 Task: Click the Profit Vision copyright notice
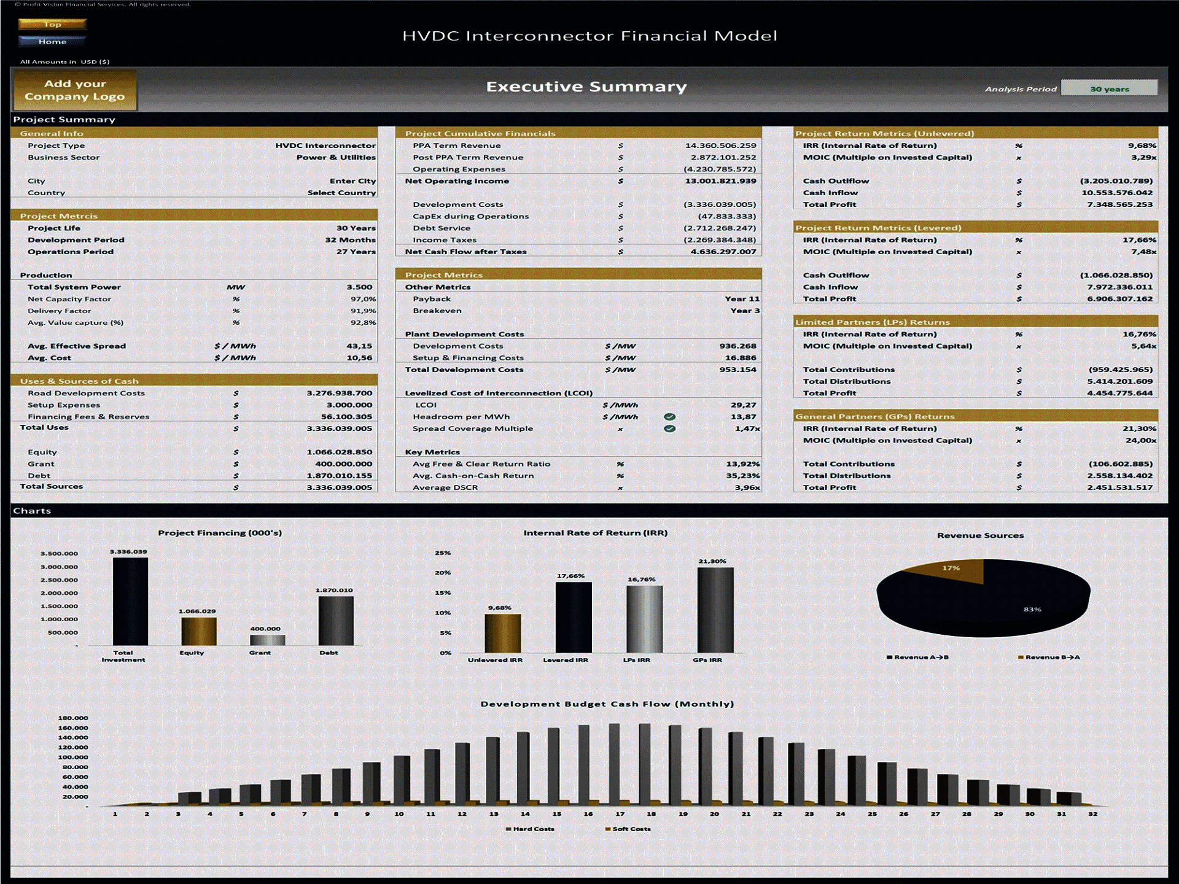tap(98, 4)
